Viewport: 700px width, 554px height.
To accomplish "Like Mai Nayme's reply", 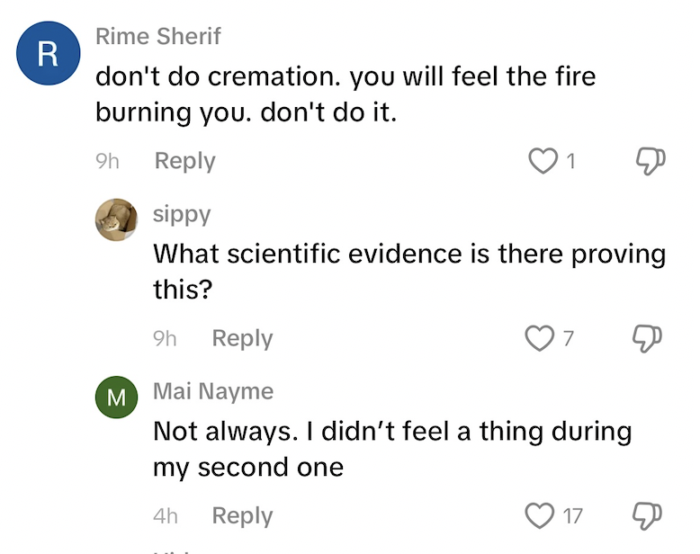I will (x=538, y=516).
